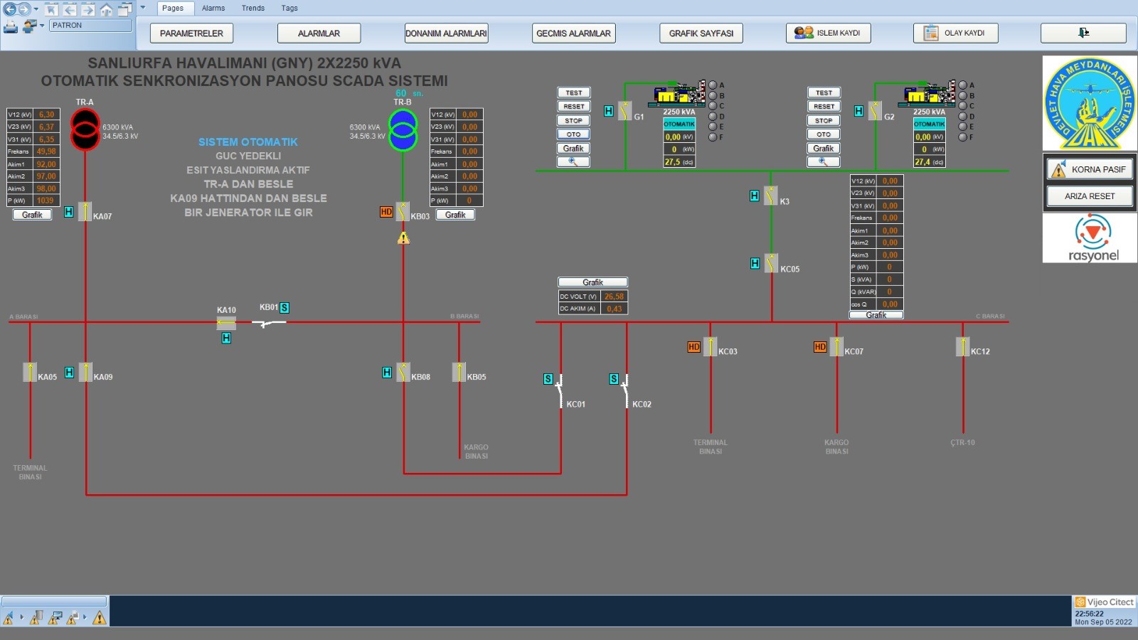Click the disabled alarms bin icon
Viewport: 1138px width, 640px height.
pos(36,617)
